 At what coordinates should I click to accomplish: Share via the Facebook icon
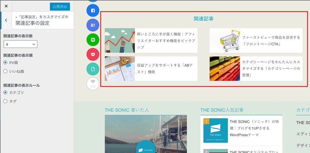point(93,11)
